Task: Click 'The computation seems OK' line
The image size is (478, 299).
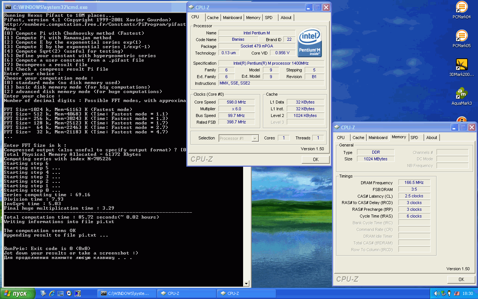Action: click(40, 231)
